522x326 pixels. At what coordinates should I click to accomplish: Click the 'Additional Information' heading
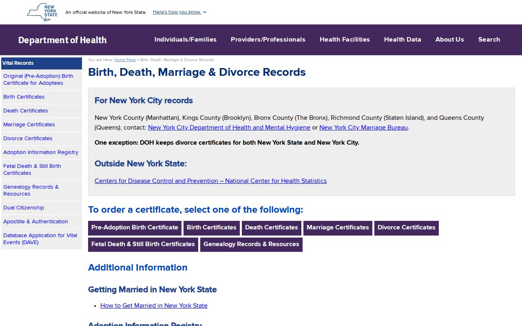pos(138,268)
